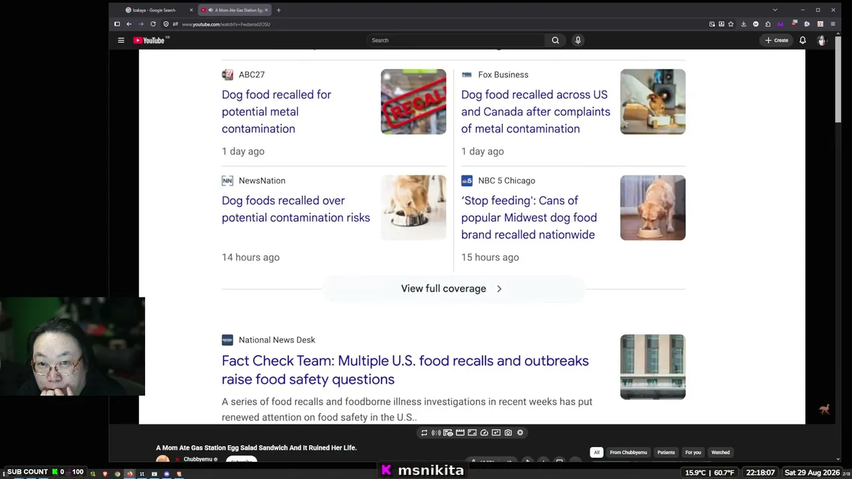Select the Patients filter chip
The height and width of the screenshot is (479, 852).
tap(666, 452)
